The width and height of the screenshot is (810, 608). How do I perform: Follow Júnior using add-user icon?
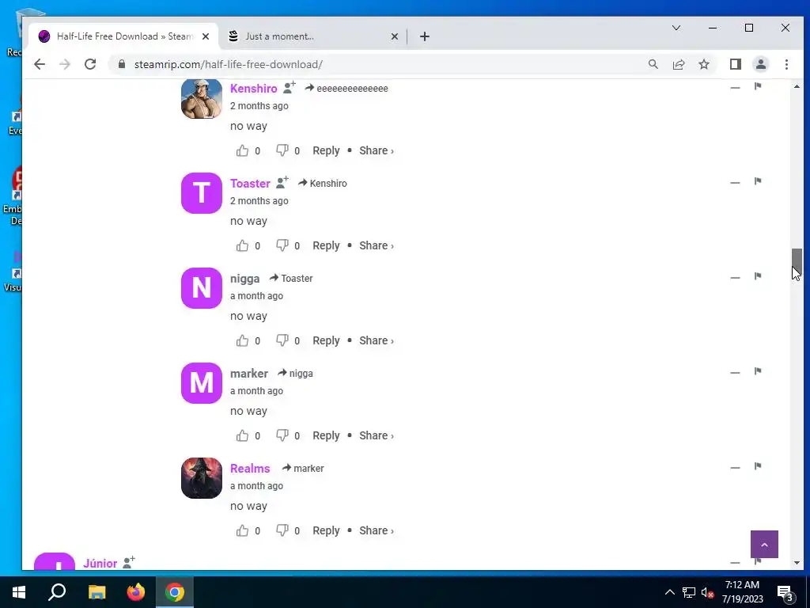[x=129, y=562]
